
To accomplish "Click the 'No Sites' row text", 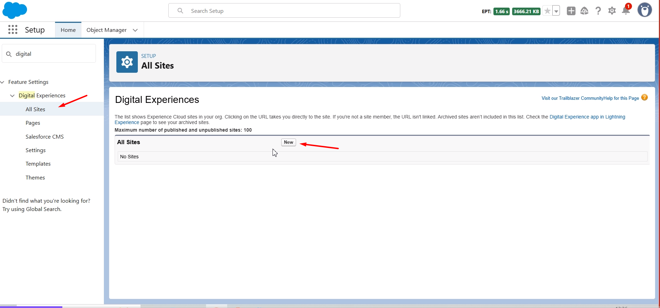I will pos(129,157).
